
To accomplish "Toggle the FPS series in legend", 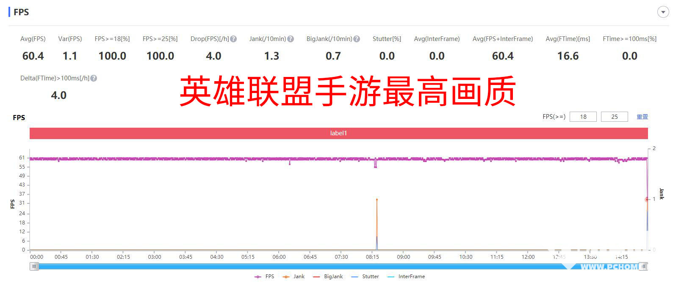I will point(264,277).
